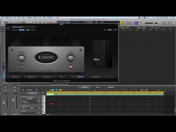
Task: Click the LOGIC logo badge on amp
Action: [x=46, y=58]
